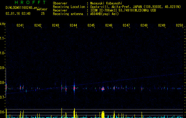Viewport: 186px width, 118px height.
Task: Click the 0.9 kHz axis label
Action: (x=2, y=68)
